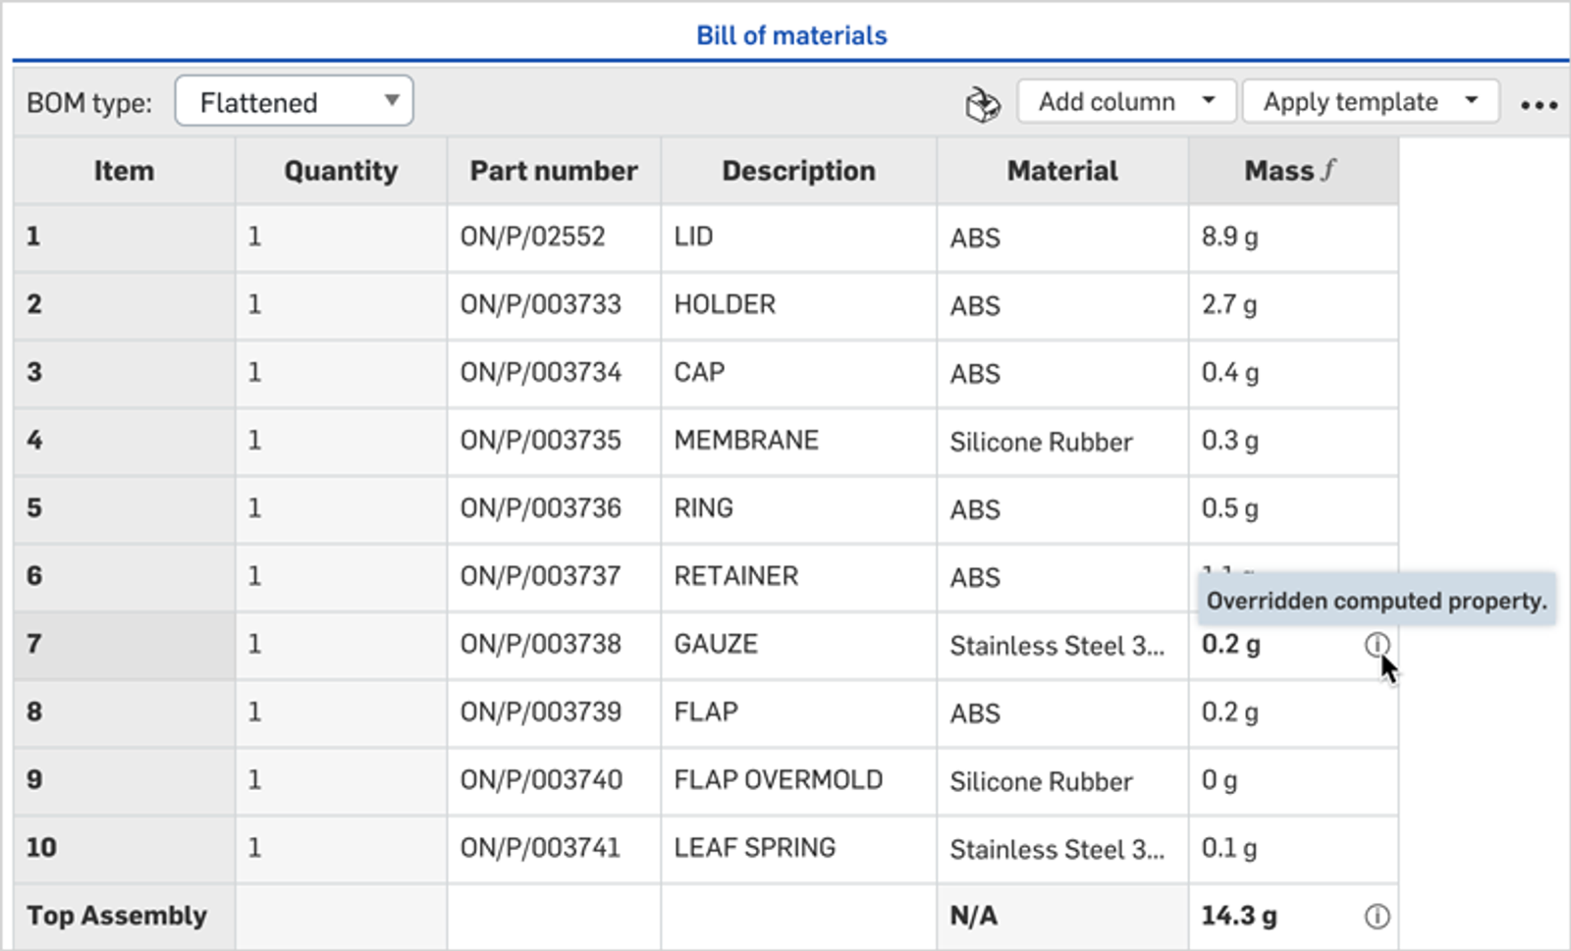
Task: Click the Mass column function icon
Action: [1328, 171]
